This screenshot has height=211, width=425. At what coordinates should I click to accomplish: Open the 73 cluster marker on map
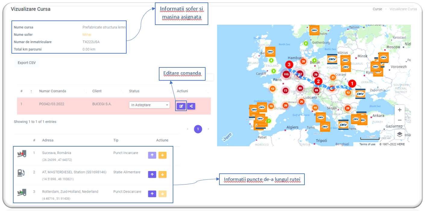[285, 91]
